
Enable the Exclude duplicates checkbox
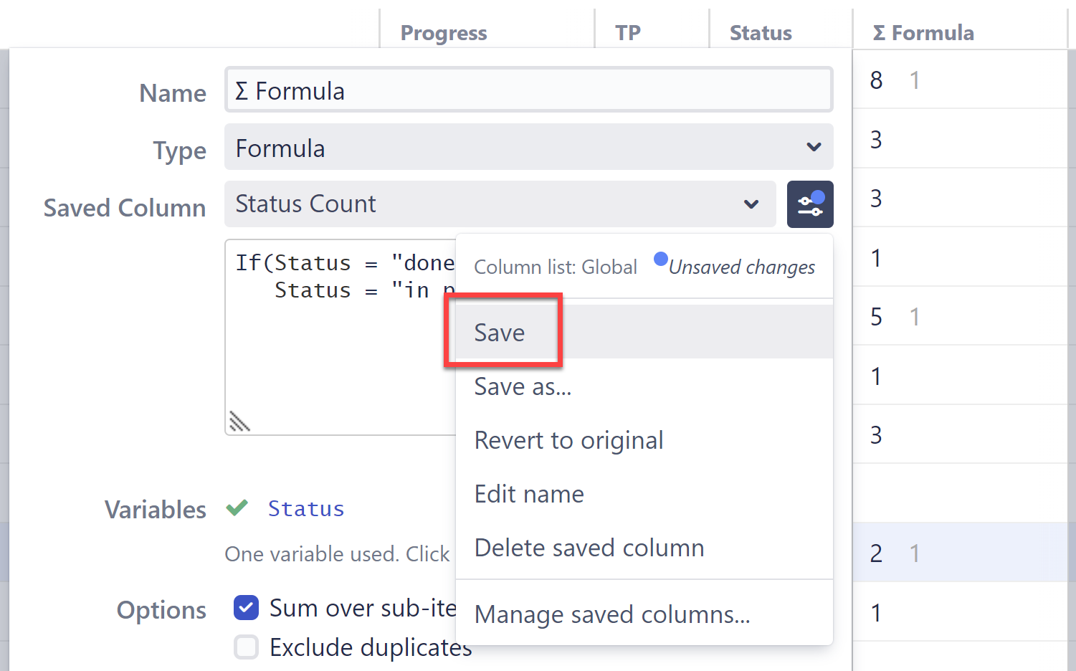[x=246, y=647]
